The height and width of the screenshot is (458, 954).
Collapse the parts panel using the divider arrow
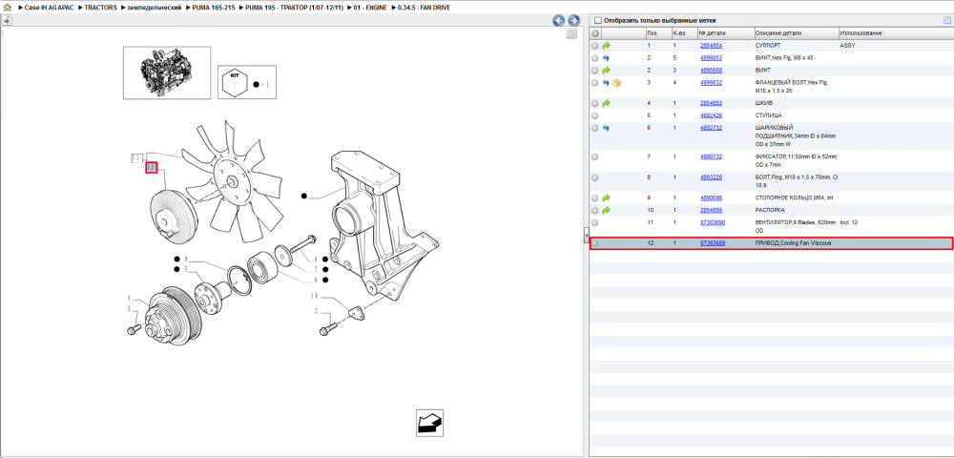(x=587, y=235)
